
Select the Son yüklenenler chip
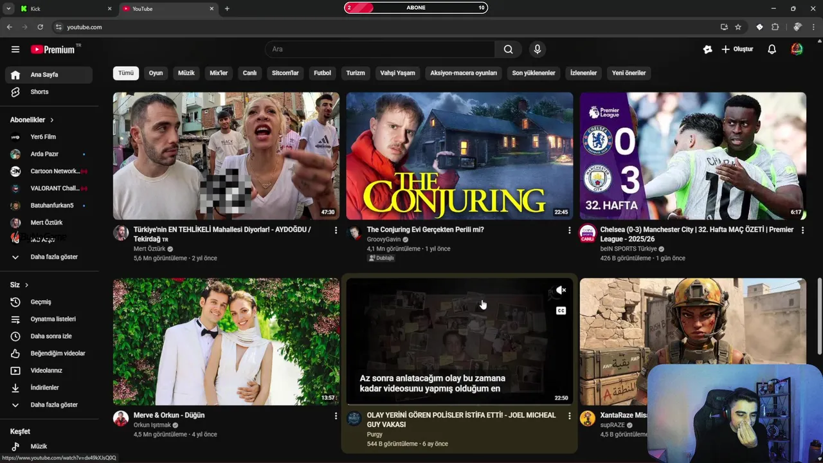coord(534,73)
